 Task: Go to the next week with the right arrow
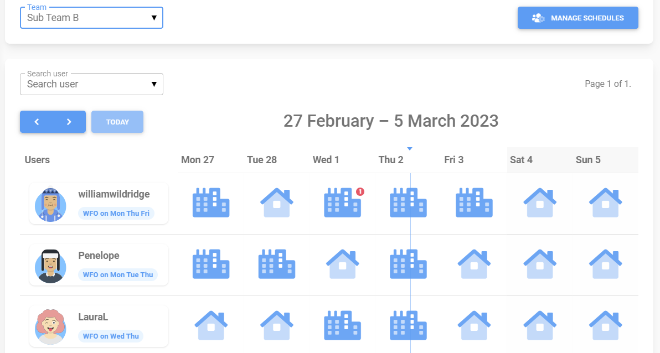coord(69,121)
